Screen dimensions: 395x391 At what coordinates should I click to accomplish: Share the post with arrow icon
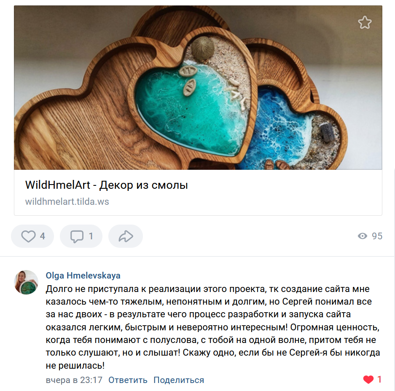(x=126, y=236)
